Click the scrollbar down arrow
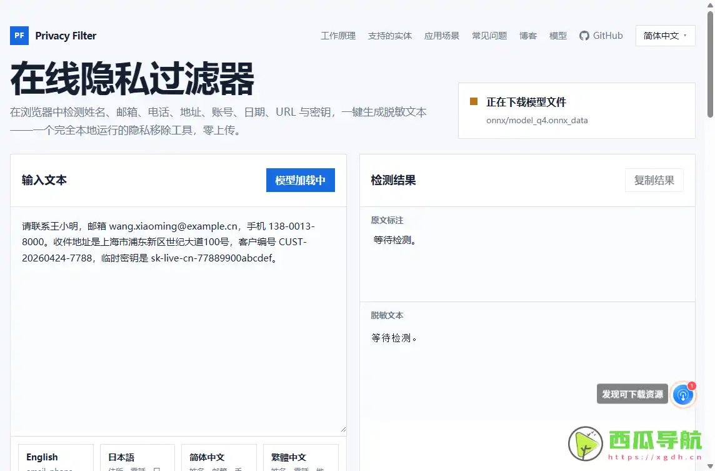The image size is (715, 471). 710,467
